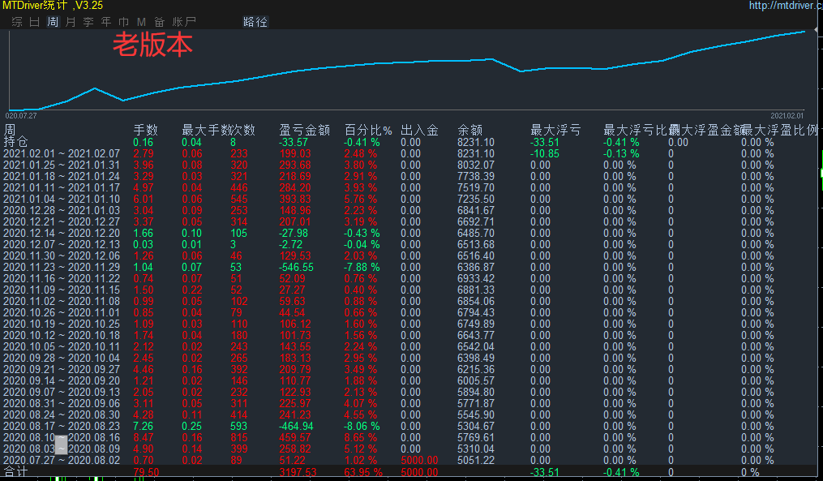
Task: Select row 2020.07.27 ~ 2020.08.02
Action: tap(62, 461)
